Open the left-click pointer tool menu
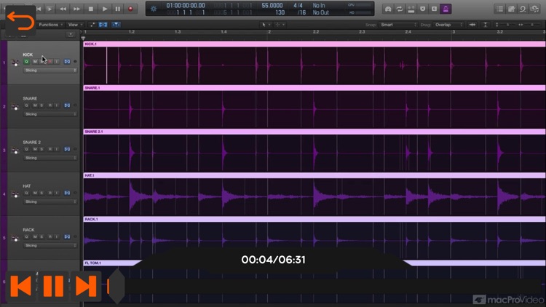This screenshot has width=546, height=307. pos(266,25)
